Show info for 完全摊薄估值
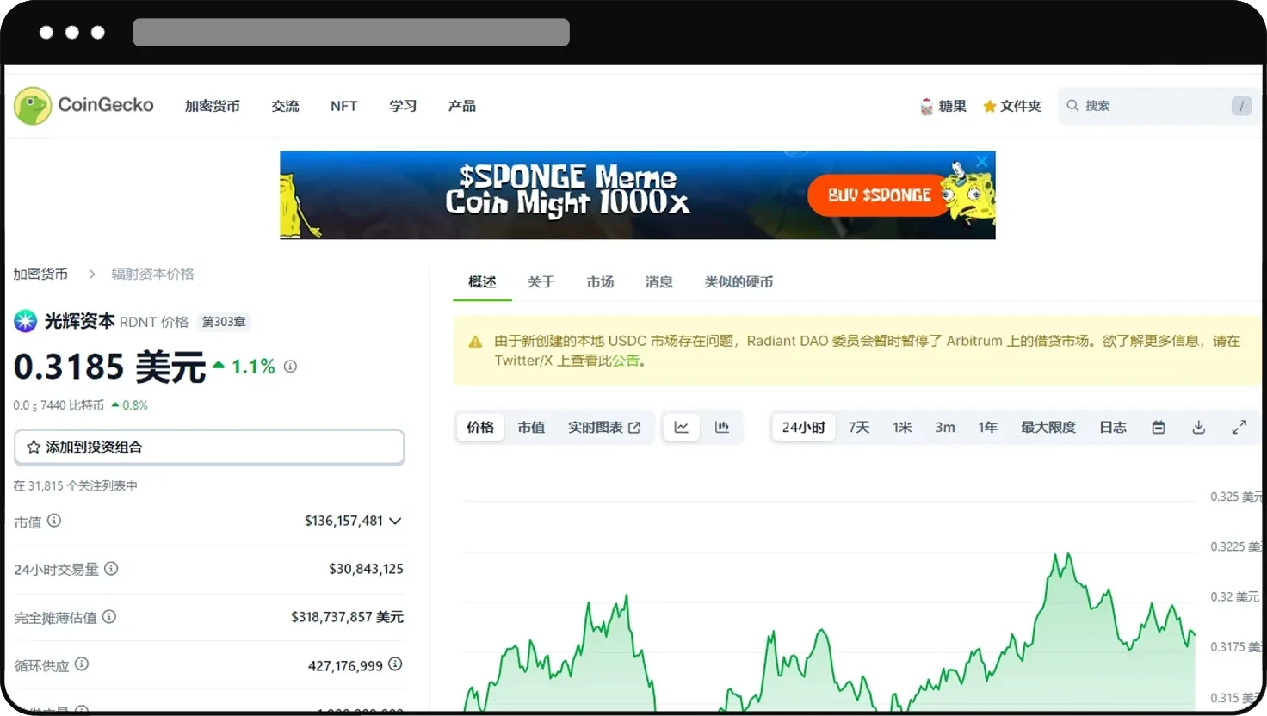Screen dimensions: 1267x716 click(x=109, y=616)
